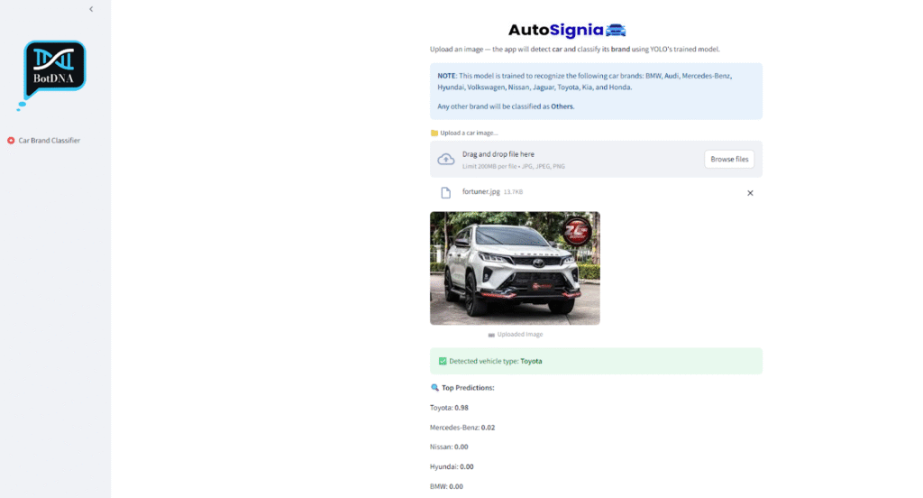This screenshot has height=498, width=923.
Task: Click the cloud upload icon
Action: click(446, 160)
